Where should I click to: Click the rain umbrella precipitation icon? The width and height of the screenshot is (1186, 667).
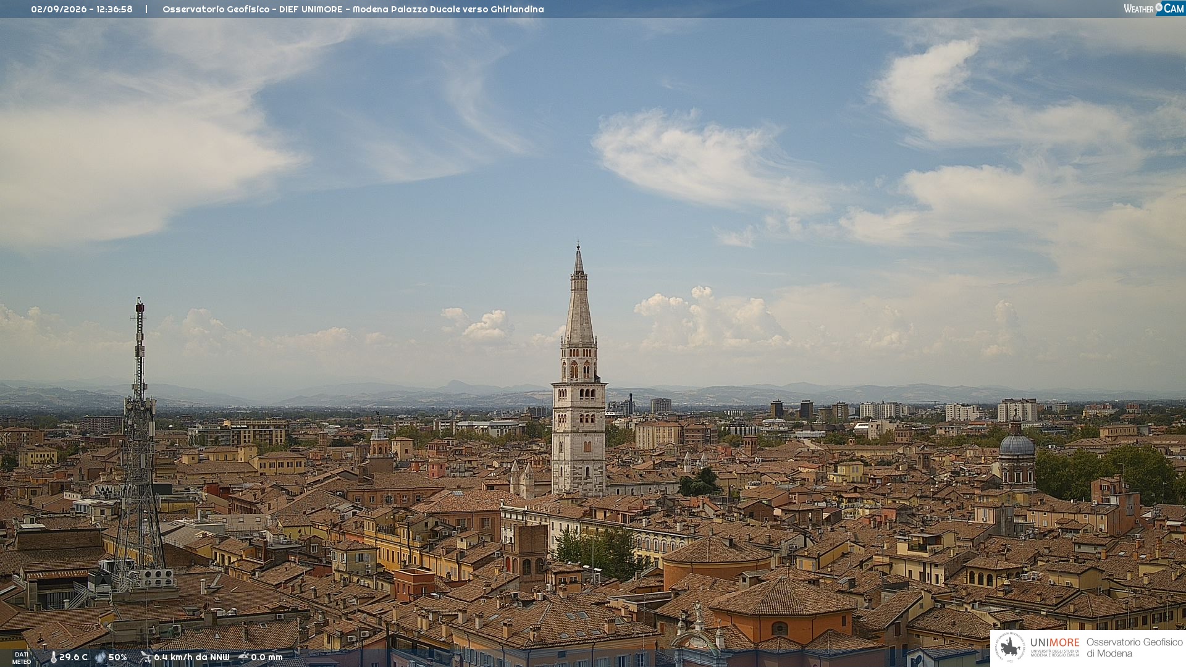pos(243,657)
